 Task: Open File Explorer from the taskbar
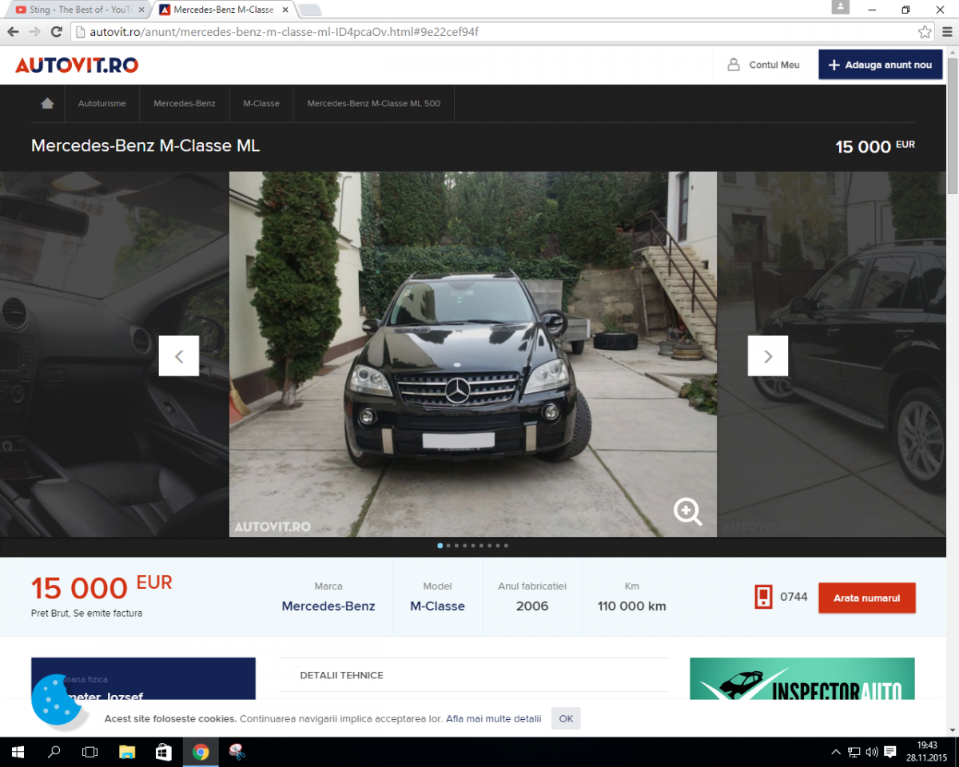tap(127, 752)
